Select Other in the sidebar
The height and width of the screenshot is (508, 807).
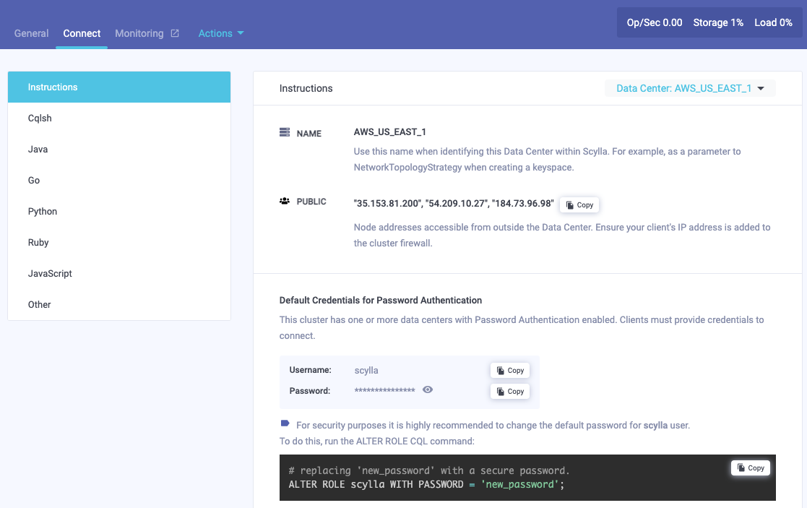(x=119, y=305)
